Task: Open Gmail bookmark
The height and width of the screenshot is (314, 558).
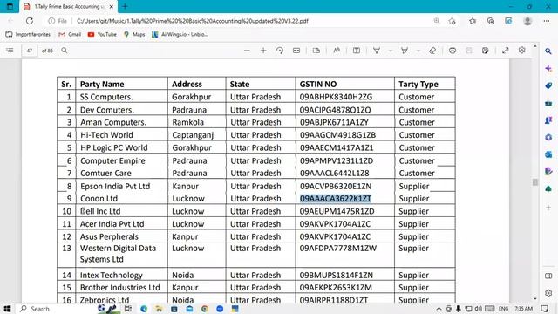Action: point(70,35)
